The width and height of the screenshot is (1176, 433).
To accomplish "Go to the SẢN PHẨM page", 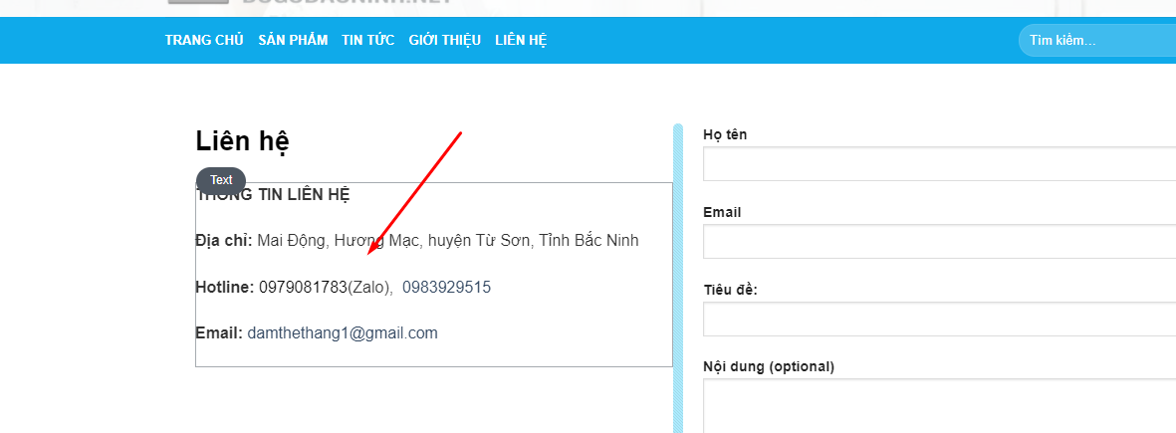I will (293, 41).
